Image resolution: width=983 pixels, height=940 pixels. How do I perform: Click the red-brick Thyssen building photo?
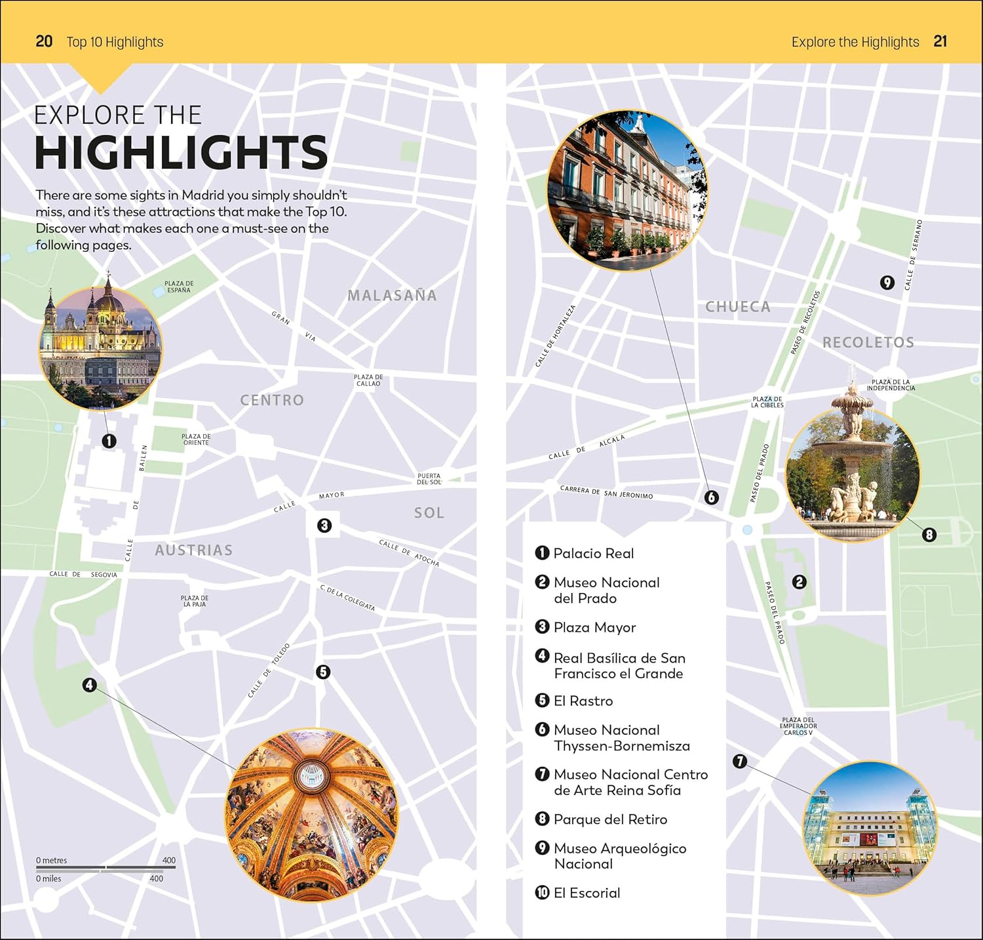point(627,190)
